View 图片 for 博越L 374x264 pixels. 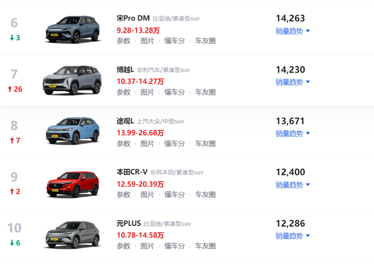[x=147, y=92]
